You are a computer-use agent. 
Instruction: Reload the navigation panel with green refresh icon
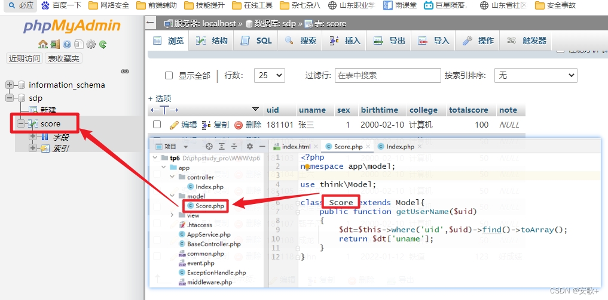click(x=103, y=44)
